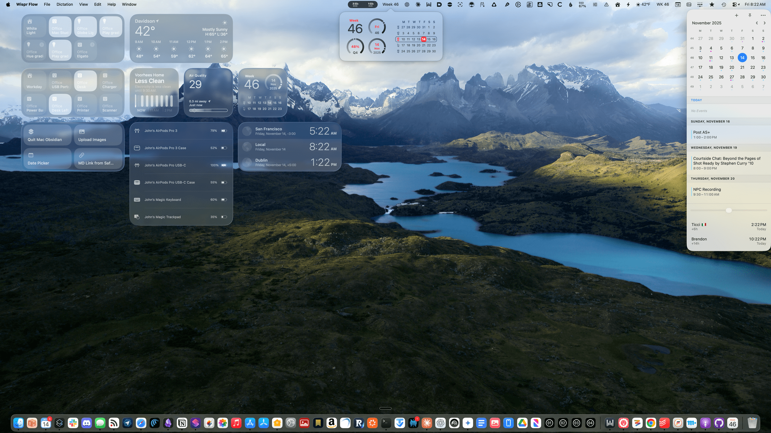
Task: Toggle the White Light home control
Action: tap(34, 26)
